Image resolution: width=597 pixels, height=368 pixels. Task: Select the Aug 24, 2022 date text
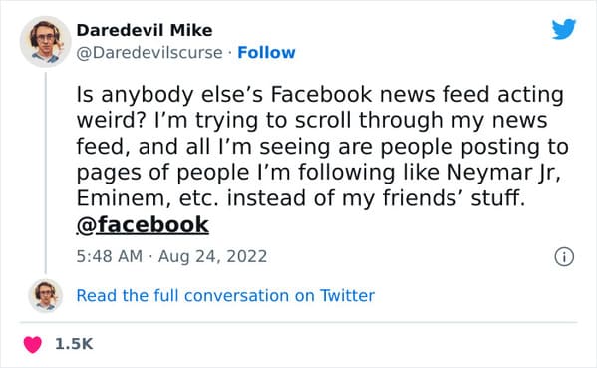click(212, 256)
